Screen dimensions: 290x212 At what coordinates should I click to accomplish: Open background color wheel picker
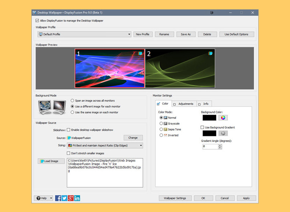(223, 118)
